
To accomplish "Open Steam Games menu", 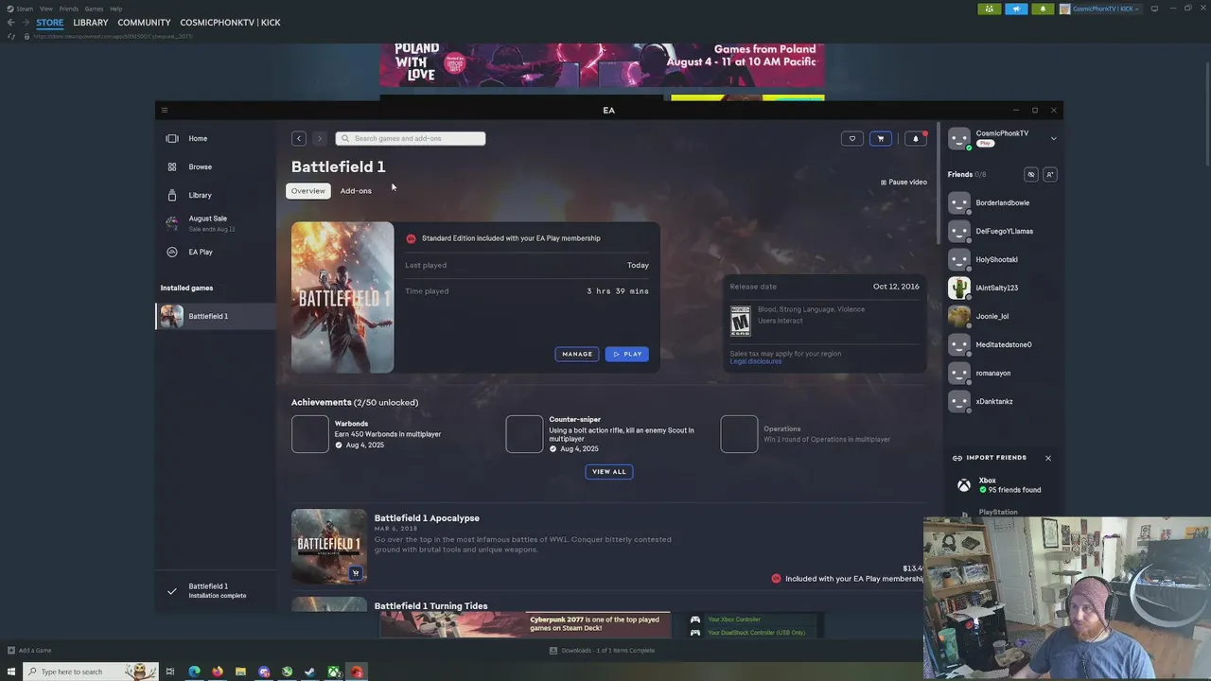I will tap(94, 9).
